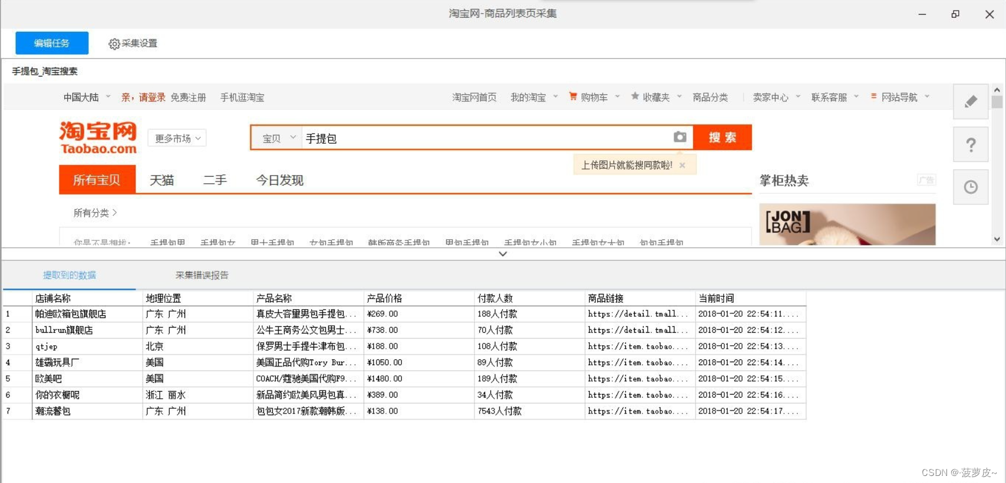Click the 产品价格 column header
The height and width of the screenshot is (483, 1006).
pos(419,298)
